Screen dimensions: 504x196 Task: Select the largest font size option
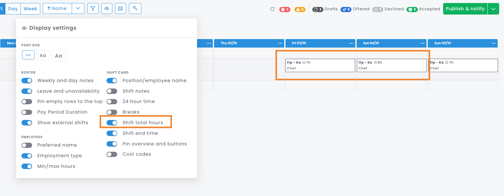(58, 56)
